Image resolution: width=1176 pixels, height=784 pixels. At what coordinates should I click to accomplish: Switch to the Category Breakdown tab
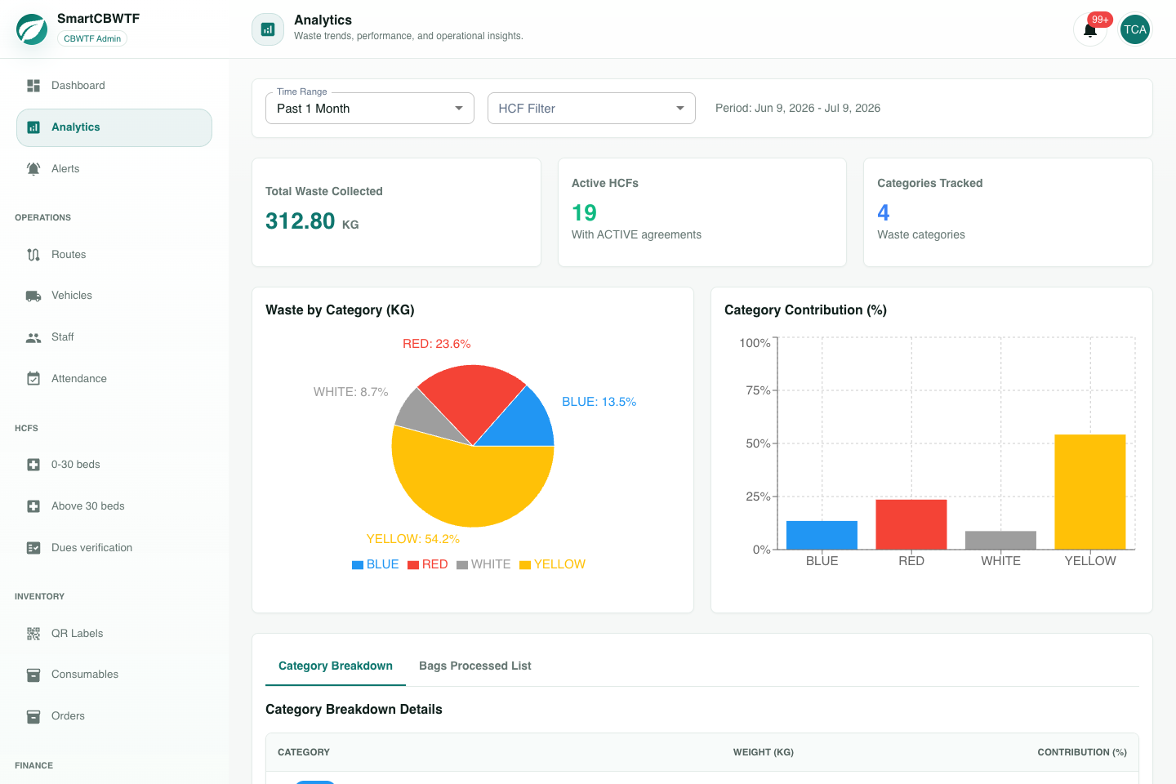pyautogui.click(x=336, y=666)
